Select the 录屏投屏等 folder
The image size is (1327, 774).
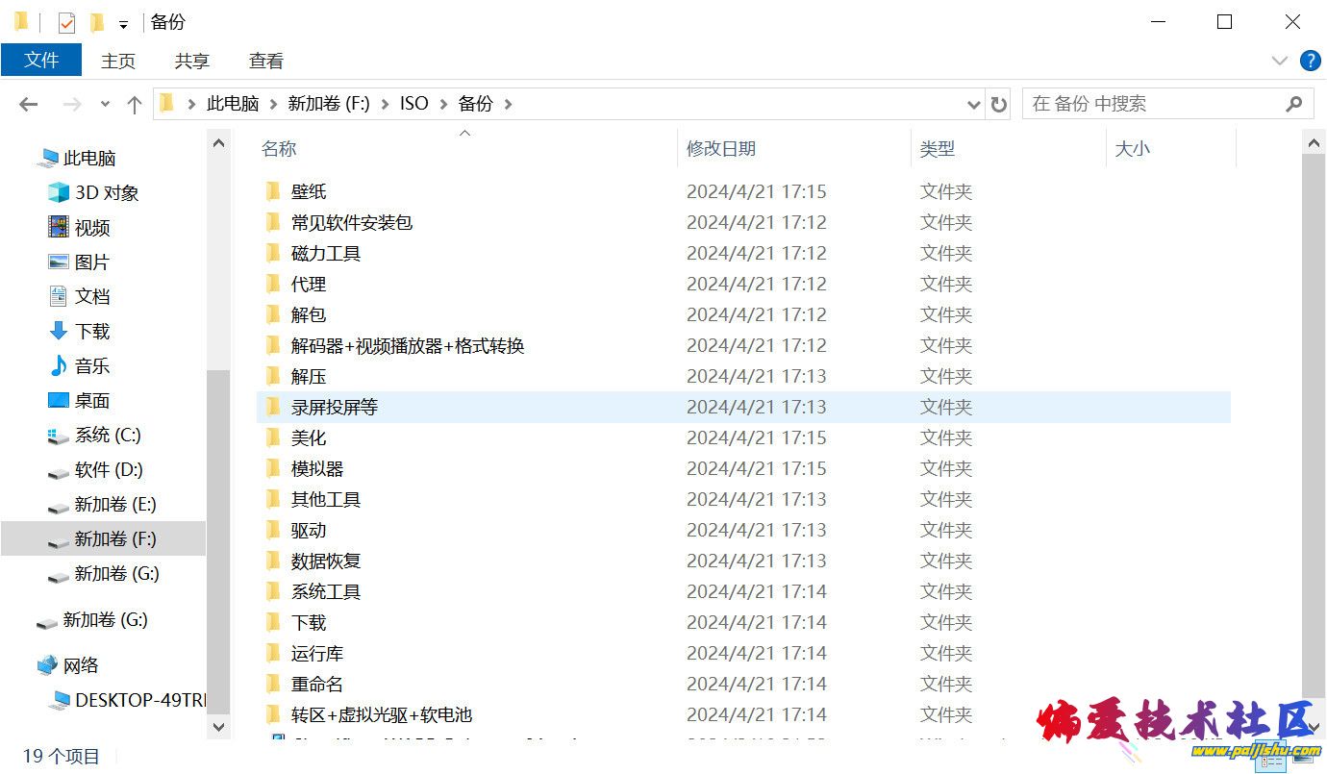[x=335, y=407]
